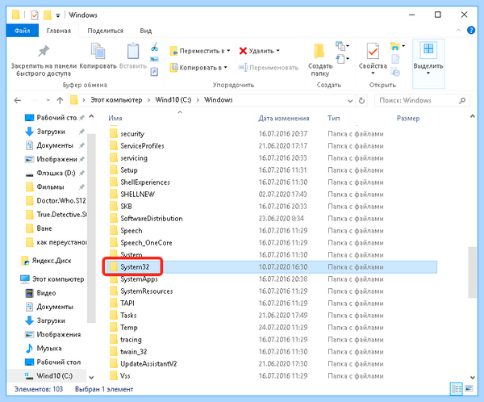Sort by Тип column header
Viewport: 484px width, 402px height.
click(x=334, y=118)
